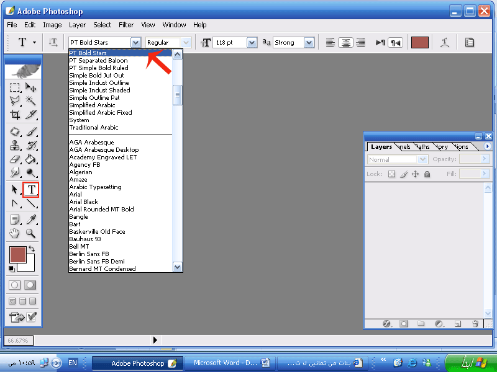This screenshot has width=497, height=372.
Task: Expand the anti-aliasing Strong dropdown
Action: pyautogui.click(x=309, y=43)
